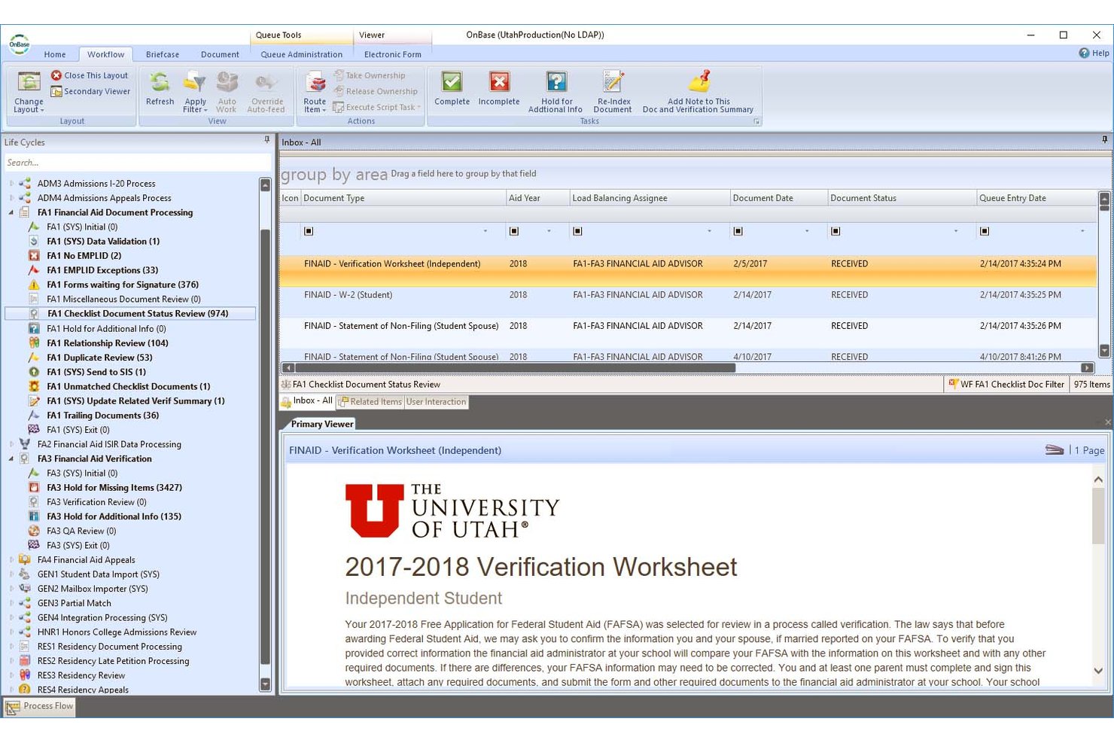The width and height of the screenshot is (1114, 743).
Task: Click the stapler icon in viewer header
Action: (1054, 450)
